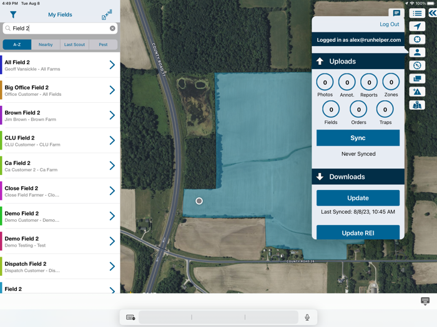Open the list view icon
Image resolution: width=437 pixels, height=327 pixels.
click(x=417, y=13)
